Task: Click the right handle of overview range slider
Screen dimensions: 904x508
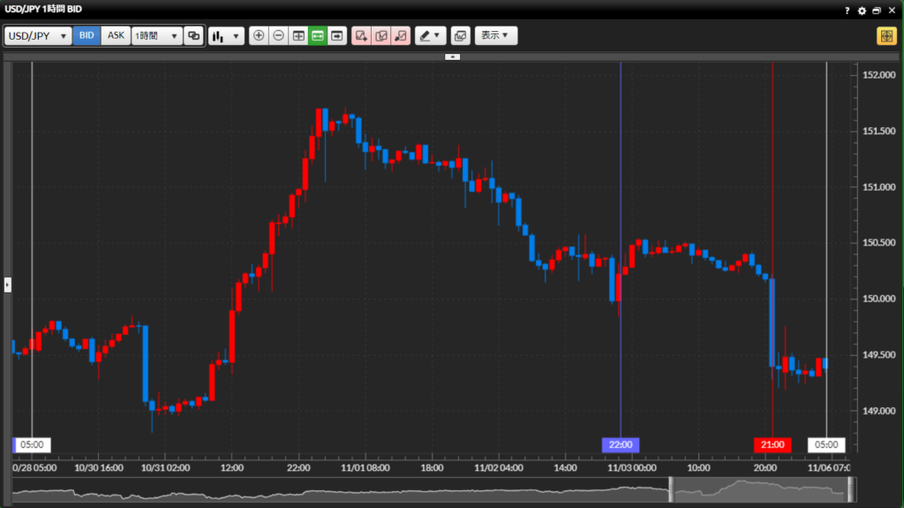Action: (851, 489)
